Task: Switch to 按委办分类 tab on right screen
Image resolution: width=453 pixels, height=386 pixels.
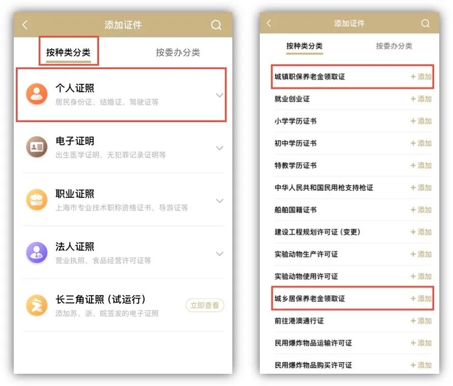Action: [x=394, y=46]
